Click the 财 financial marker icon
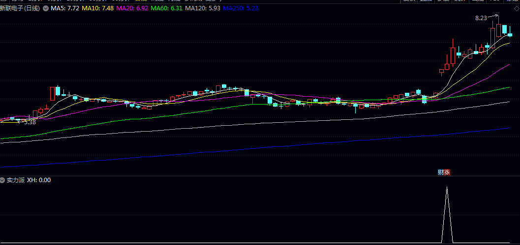The width and height of the screenshot is (520, 245). 441,172
